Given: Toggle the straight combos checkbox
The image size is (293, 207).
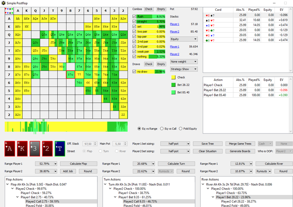Looking at the screenshot, I should [134, 21].
